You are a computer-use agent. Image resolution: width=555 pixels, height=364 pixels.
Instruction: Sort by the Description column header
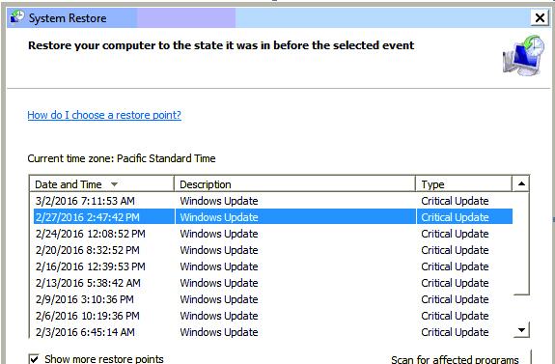click(x=294, y=184)
